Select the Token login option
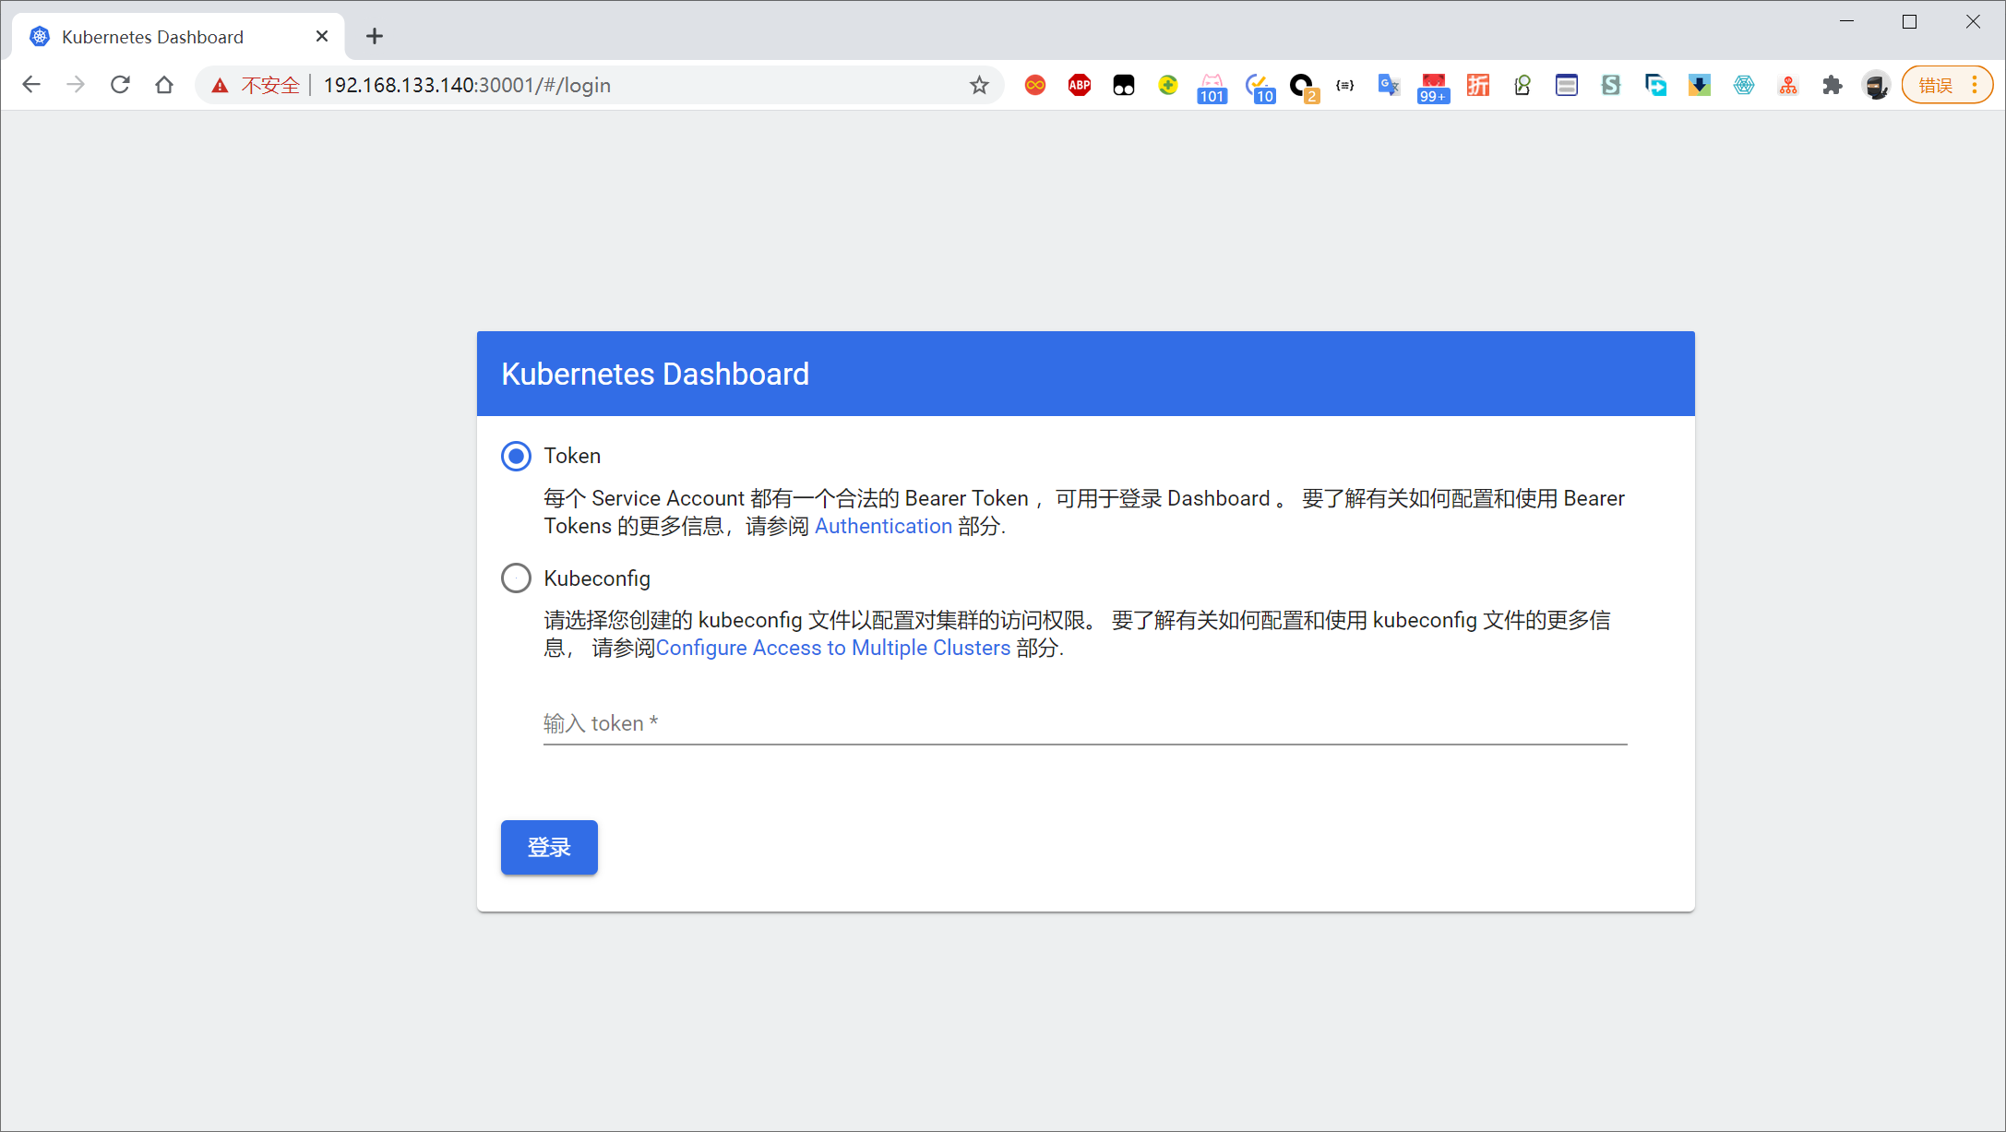 click(x=516, y=456)
